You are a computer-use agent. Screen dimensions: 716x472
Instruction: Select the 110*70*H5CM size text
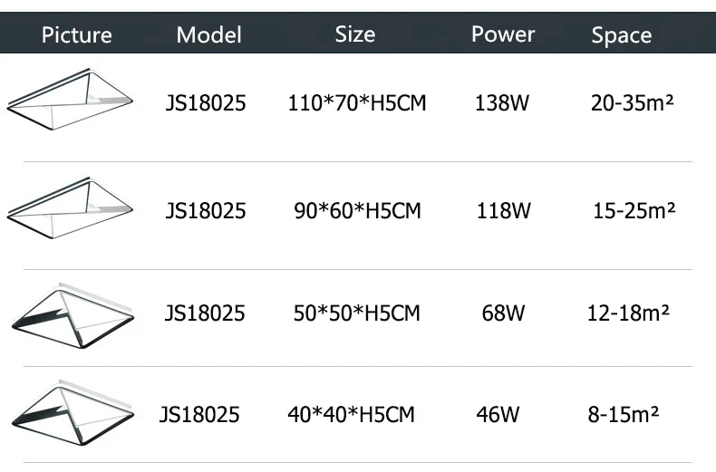click(357, 103)
